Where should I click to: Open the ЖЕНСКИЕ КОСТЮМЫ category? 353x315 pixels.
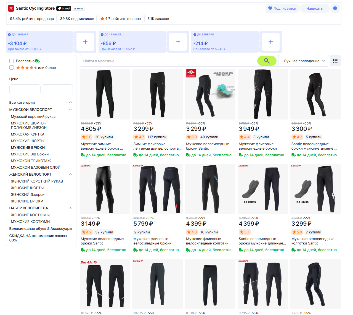[x=30, y=215]
